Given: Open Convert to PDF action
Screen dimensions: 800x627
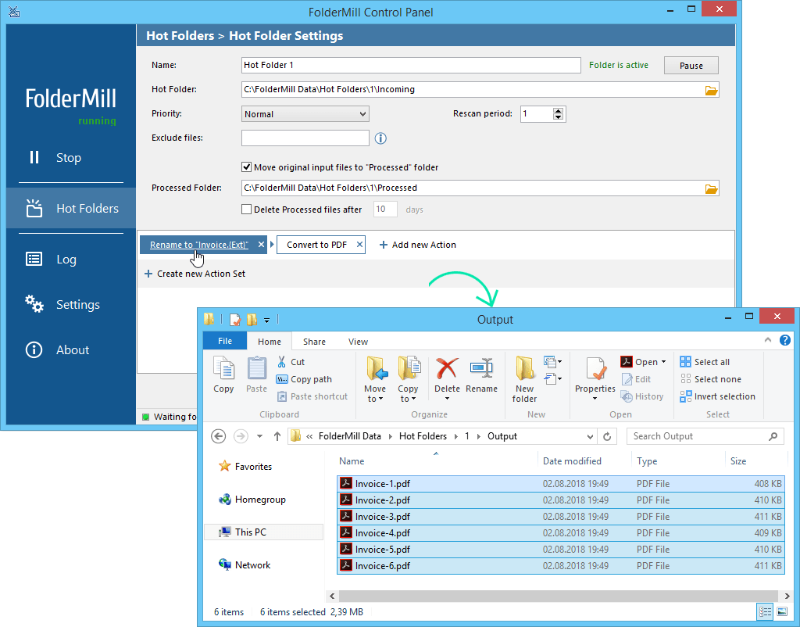Looking at the screenshot, I should point(317,245).
